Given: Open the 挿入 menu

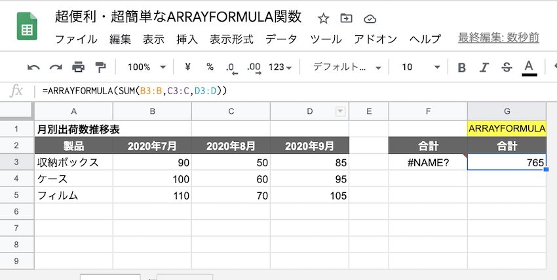Looking at the screenshot, I should point(187,39).
